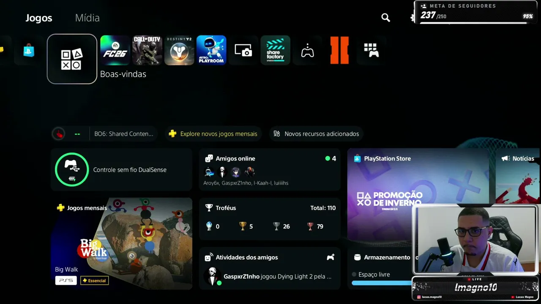Launch the EA FC26 game tile

(115, 50)
